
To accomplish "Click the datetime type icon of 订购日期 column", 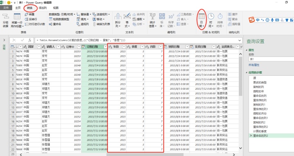I will tap(83, 47).
